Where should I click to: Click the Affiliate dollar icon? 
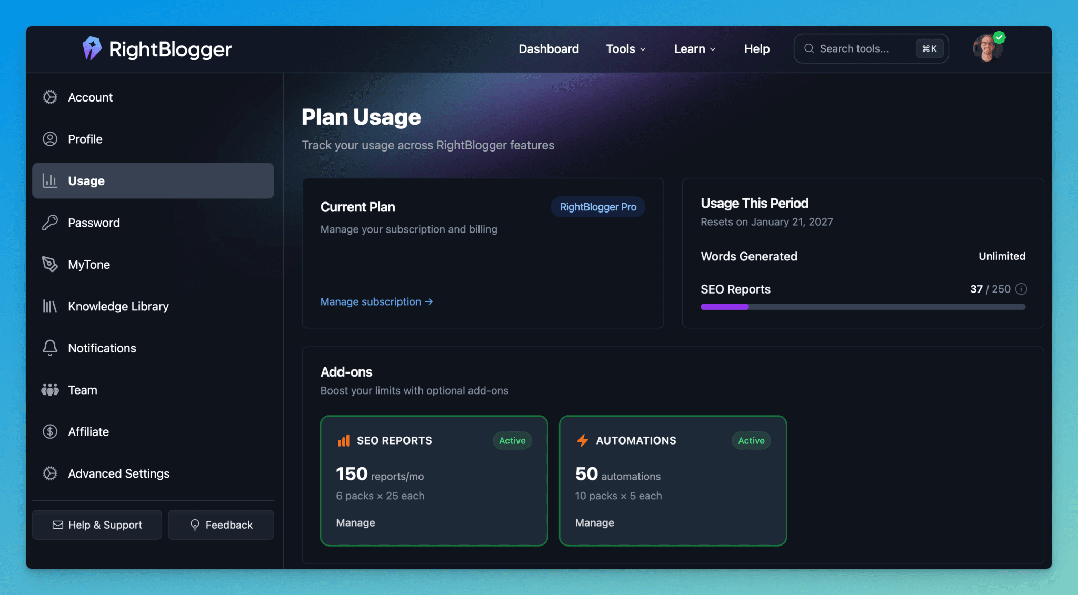point(50,431)
